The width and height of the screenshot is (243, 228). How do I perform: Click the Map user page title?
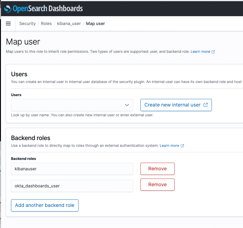[x=23, y=42]
